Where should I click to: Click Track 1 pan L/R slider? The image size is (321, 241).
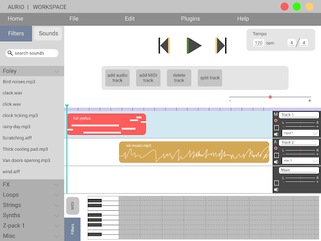300,122
